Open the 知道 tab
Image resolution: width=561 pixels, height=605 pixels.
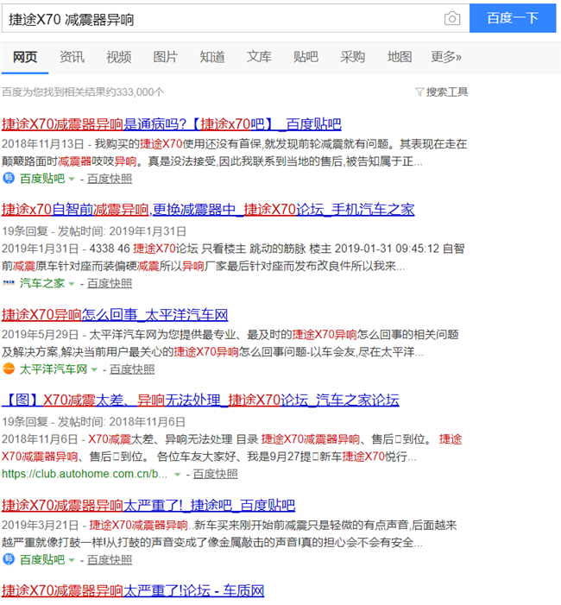point(212,57)
